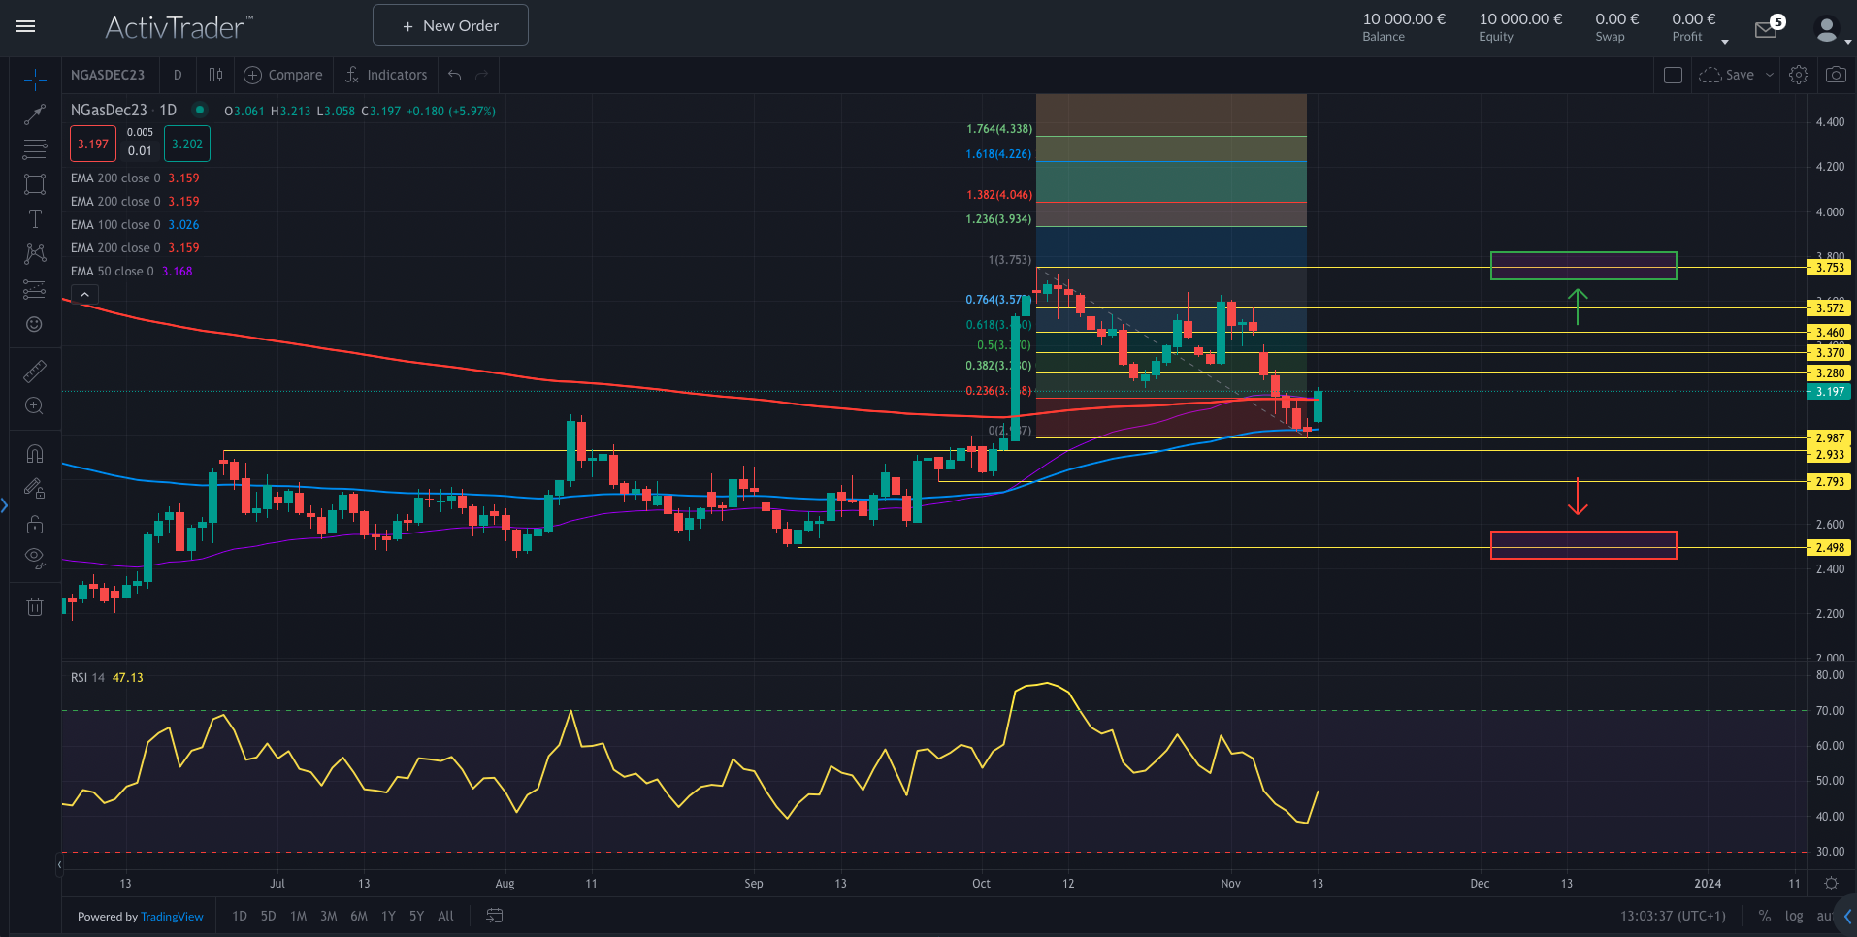Toggle lock all drawing tools
The width and height of the screenshot is (1857, 937).
pyautogui.click(x=35, y=524)
